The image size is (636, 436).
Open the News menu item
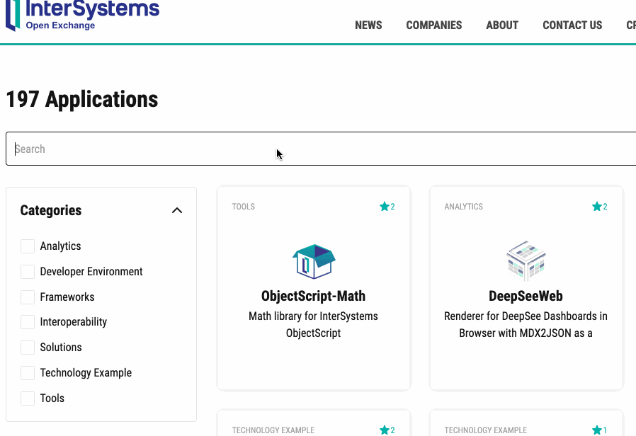click(x=368, y=25)
